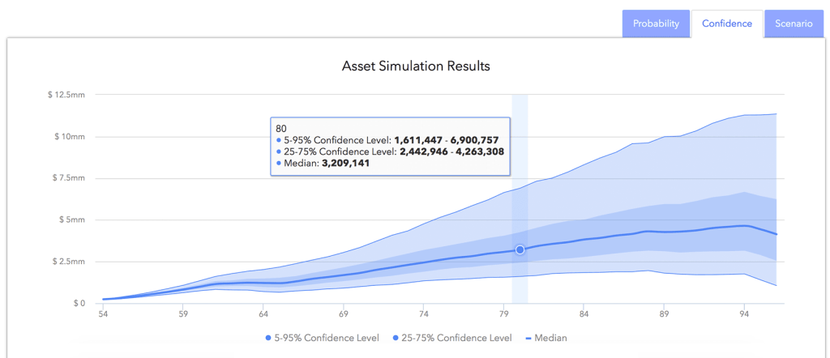830x358 pixels.
Task: Click the x-axis label for age 64
Action: click(263, 313)
